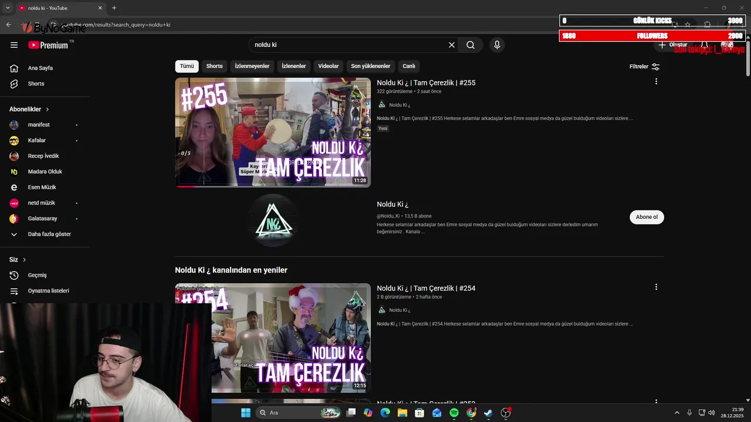Open Recep İvedik channel subscription
The image size is (751, 422).
click(x=45, y=156)
